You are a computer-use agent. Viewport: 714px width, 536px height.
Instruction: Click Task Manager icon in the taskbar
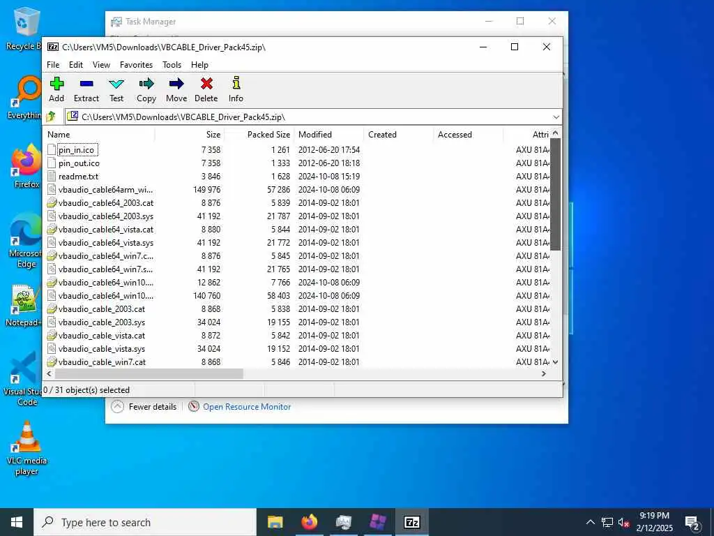click(x=343, y=522)
